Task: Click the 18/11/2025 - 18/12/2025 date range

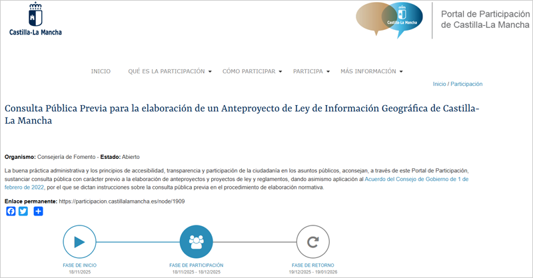Action: (196, 272)
